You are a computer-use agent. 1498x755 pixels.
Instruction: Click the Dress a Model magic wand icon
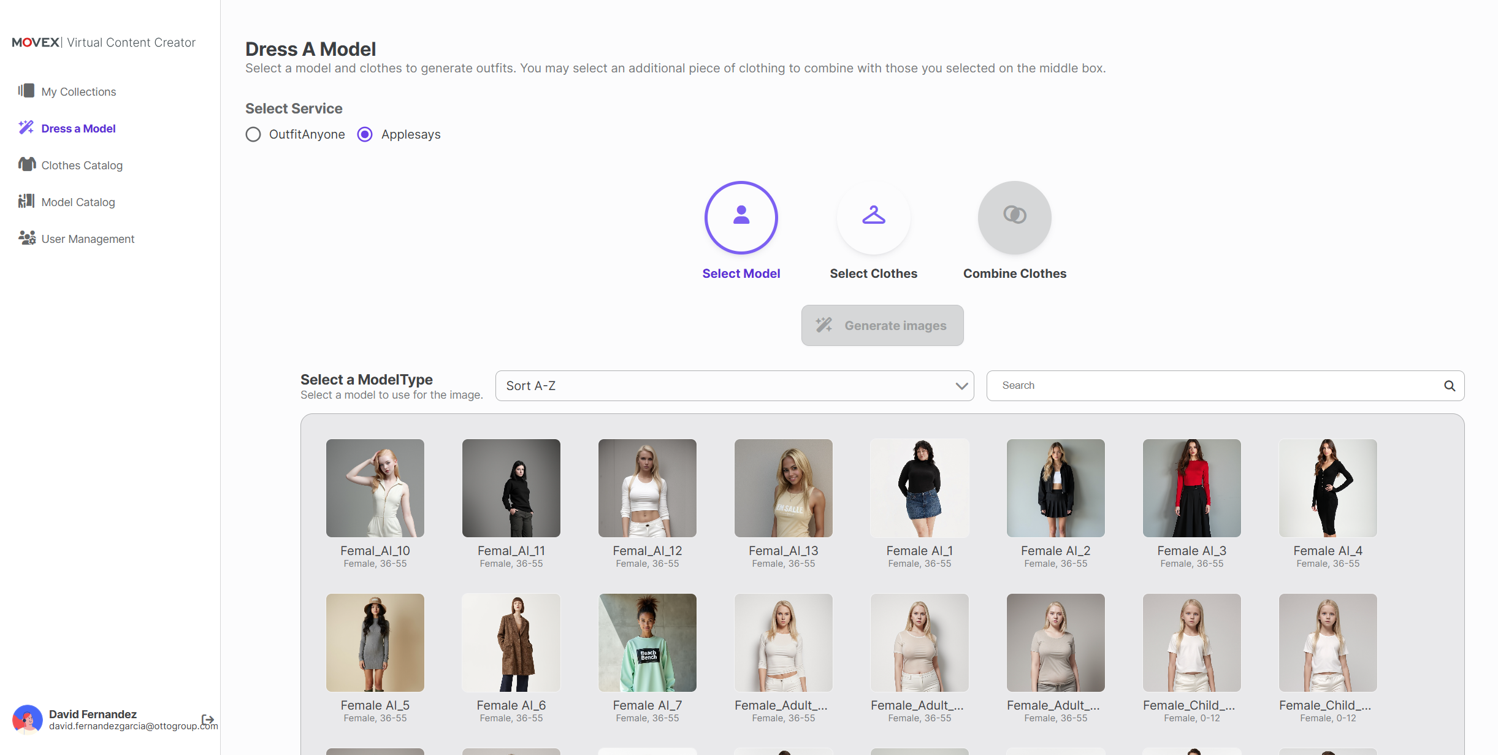pos(26,128)
